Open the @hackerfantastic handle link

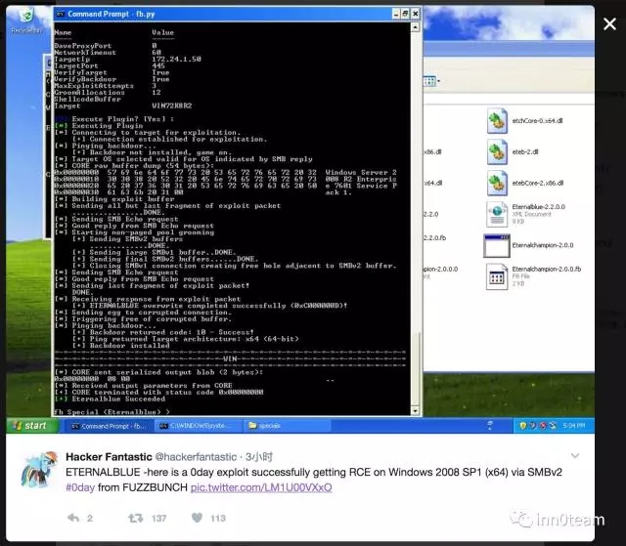coord(196,457)
